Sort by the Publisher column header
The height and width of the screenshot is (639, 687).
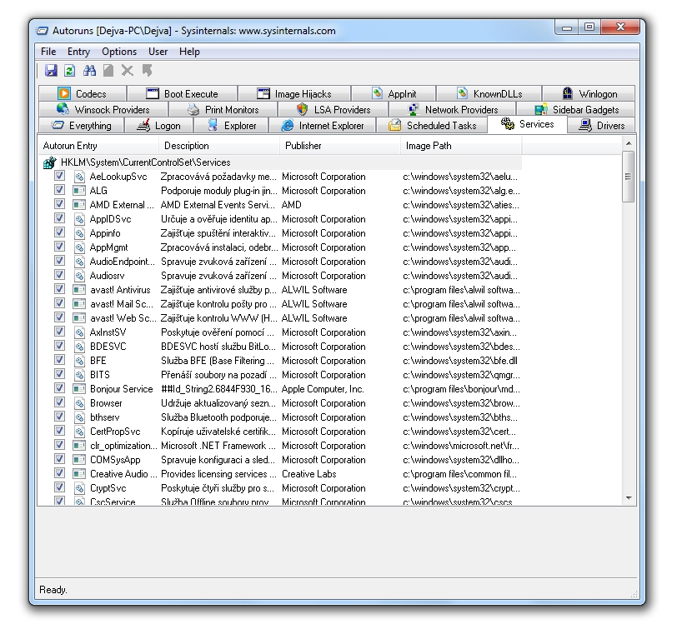(340, 146)
